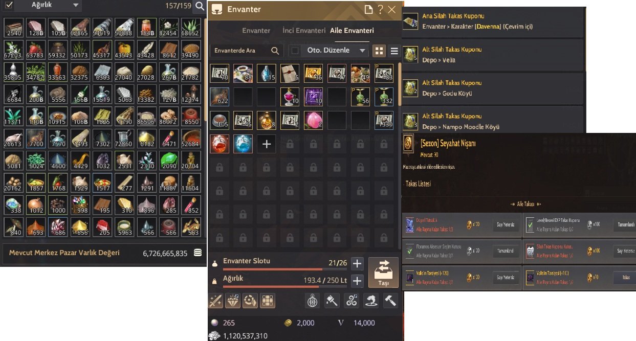Switch to Envanter tab
This screenshot has width=636, height=341.
pyautogui.click(x=256, y=31)
